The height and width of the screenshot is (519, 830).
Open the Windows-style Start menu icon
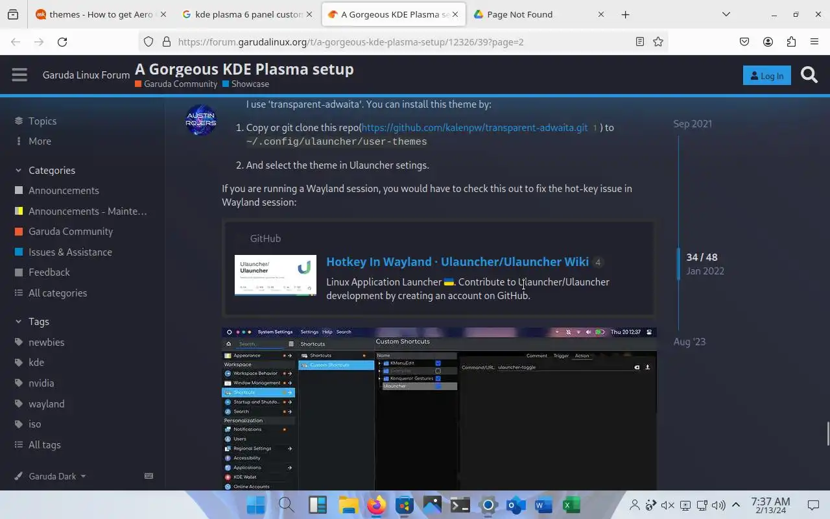pos(255,505)
